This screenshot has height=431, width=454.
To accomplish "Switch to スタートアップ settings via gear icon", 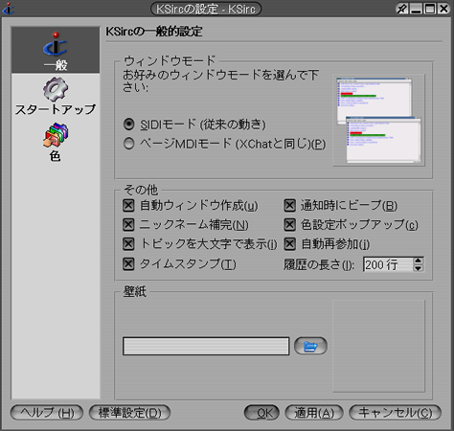I will [x=56, y=89].
